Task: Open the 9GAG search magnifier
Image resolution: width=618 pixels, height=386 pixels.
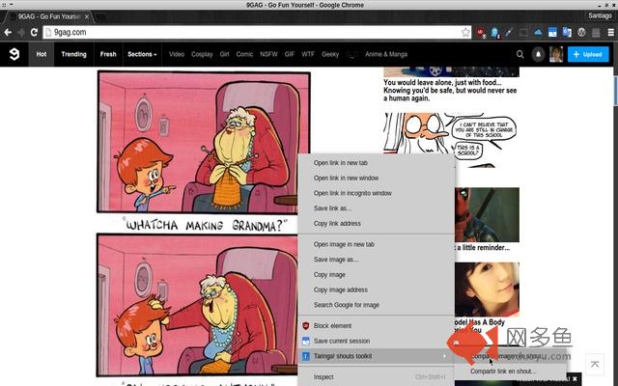Action: [x=520, y=54]
